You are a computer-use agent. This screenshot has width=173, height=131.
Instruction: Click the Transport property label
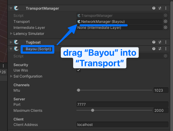pos(22,22)
